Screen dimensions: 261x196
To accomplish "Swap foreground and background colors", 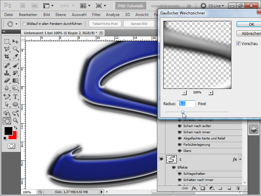I will point(16,128).
